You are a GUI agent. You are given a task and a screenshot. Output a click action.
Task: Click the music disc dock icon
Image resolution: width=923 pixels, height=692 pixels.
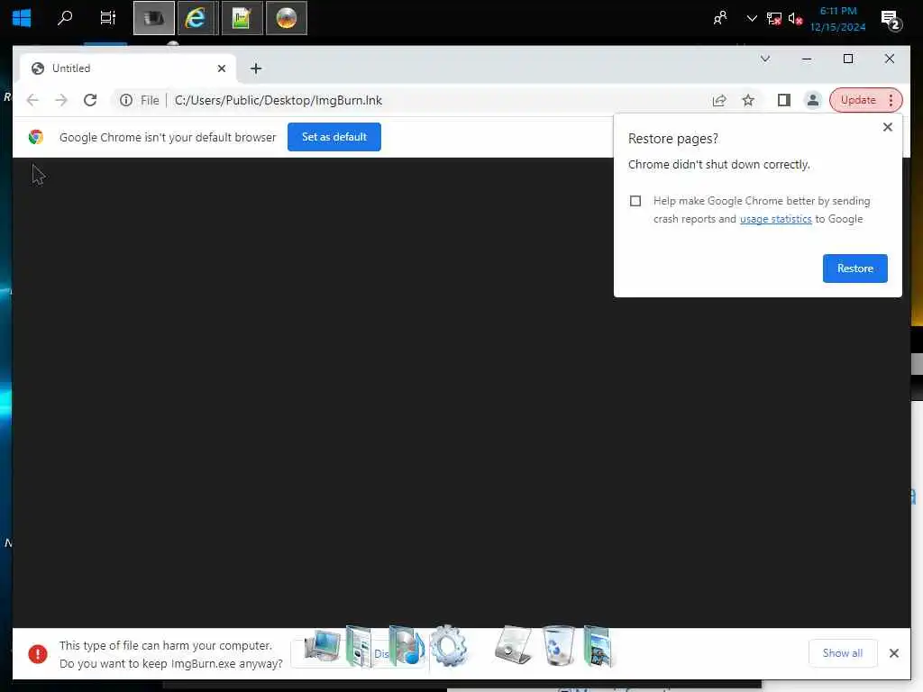[407, 646]
